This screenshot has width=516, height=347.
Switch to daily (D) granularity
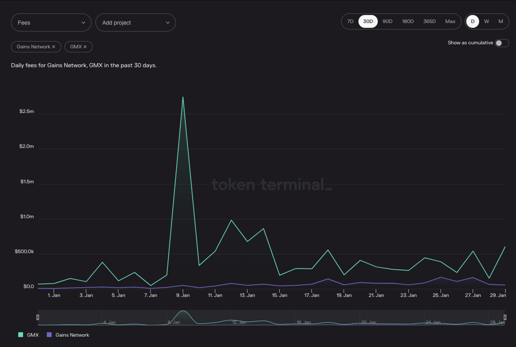click(x=473, y=21)
